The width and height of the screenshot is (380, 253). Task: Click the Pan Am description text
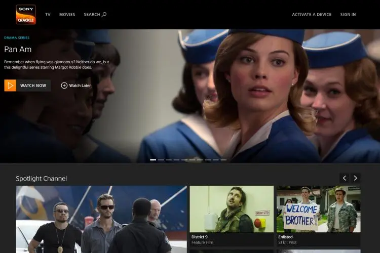tap(56, 65)
